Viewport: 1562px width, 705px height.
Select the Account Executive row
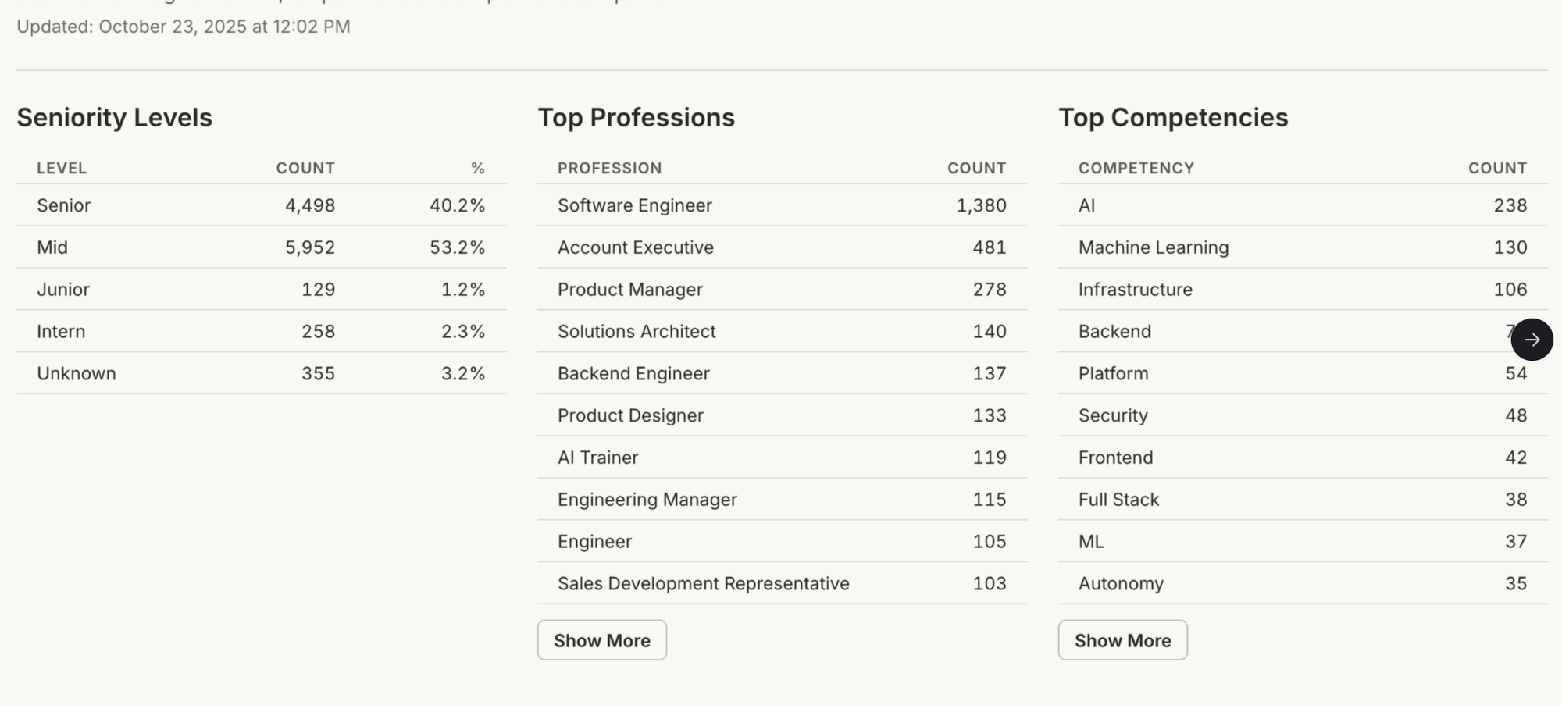click(x=782, y=247)
